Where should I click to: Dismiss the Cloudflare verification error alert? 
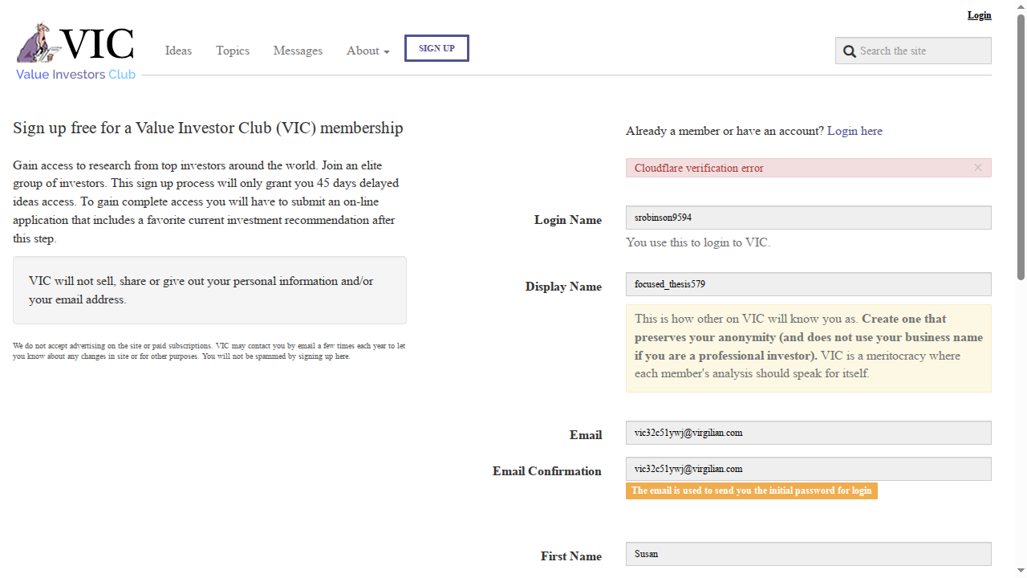978,168
